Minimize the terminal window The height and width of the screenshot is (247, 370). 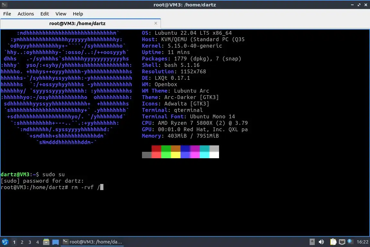(x=352, y=5)
